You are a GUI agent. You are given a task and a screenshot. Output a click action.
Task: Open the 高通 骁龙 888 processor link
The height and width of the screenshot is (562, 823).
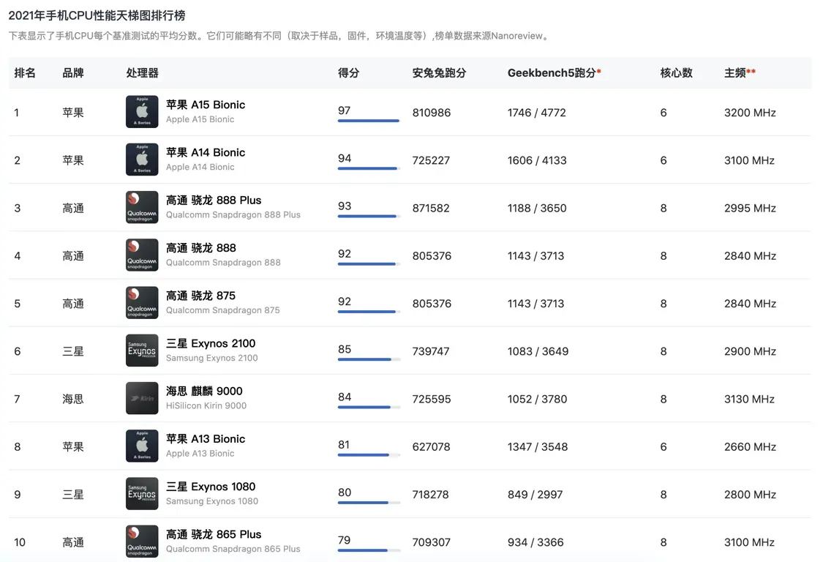[x=201, y=248]
